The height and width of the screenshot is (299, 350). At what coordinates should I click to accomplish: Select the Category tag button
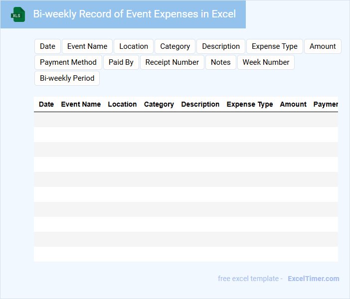(x=175, y=46)
